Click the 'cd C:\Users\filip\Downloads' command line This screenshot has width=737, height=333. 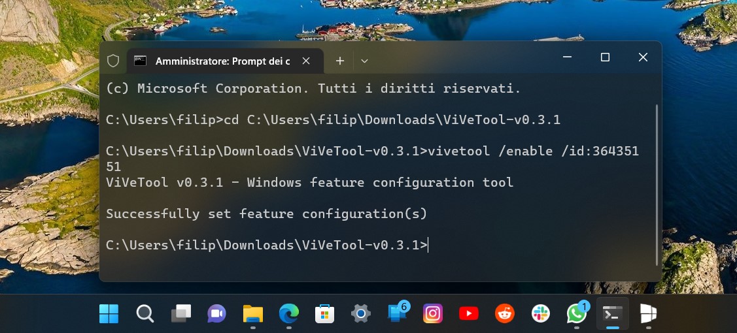point(333,119)
